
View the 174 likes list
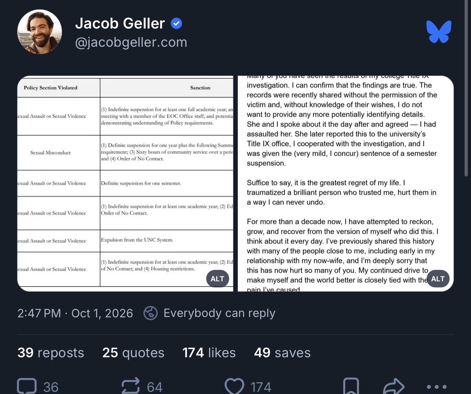[x=209, y=353]
